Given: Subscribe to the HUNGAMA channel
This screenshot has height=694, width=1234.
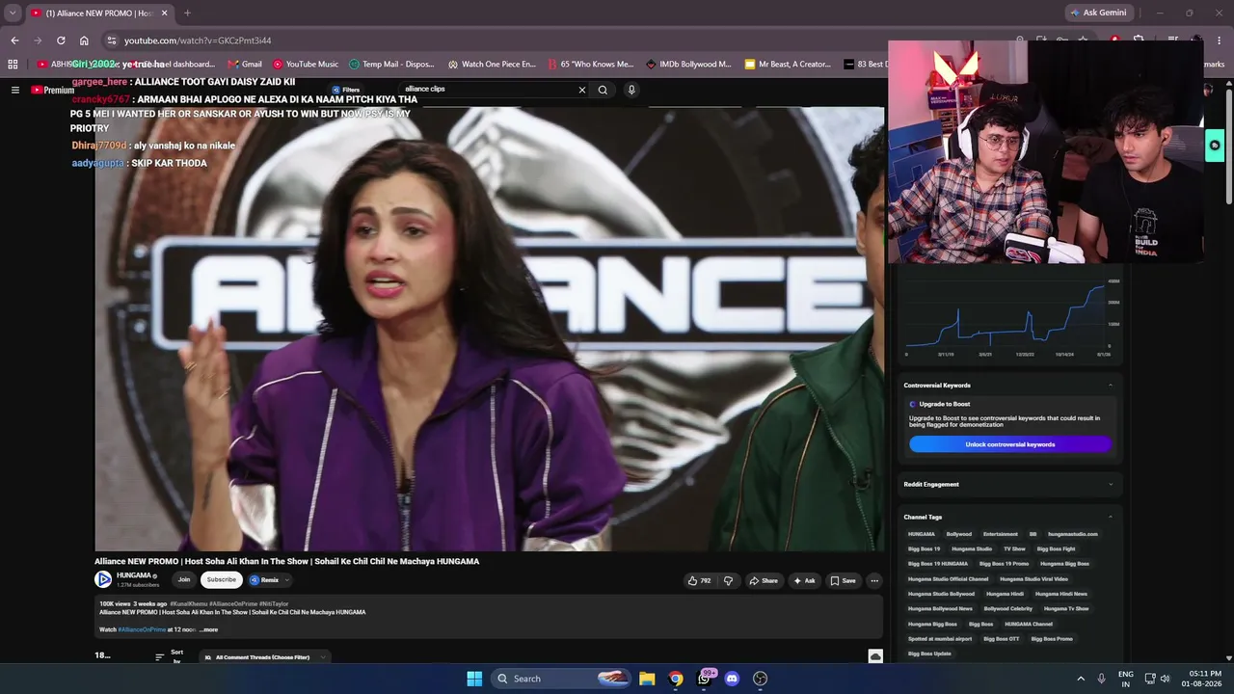Looking at the screenshot, I should 221,579.
